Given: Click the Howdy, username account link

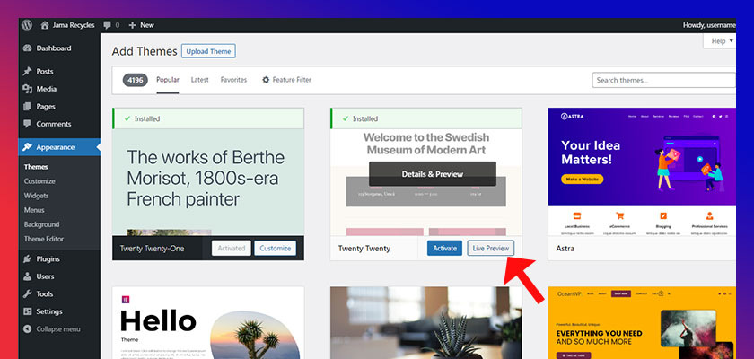Looking at the screenshot, I should pyautogui.click(x=709, y=25).
